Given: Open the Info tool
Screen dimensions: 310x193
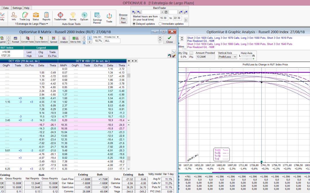Looking at the screenshot, I should 14,16.
